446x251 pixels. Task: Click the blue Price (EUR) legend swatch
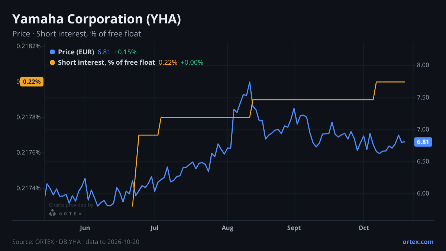coord(52,52)
